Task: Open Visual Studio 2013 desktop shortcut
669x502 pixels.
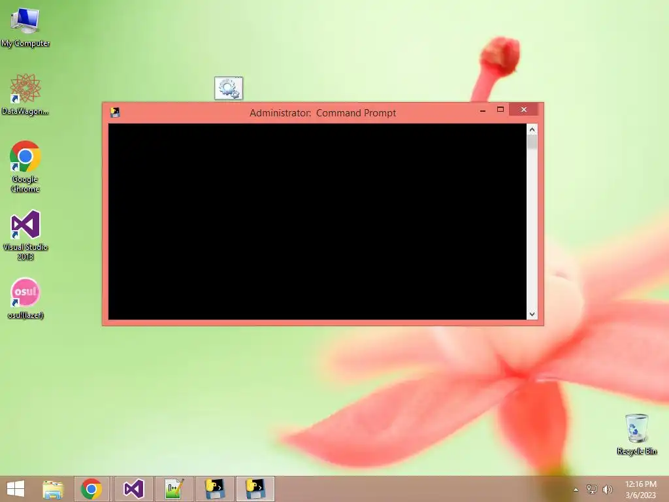Action: coord(25,235)
